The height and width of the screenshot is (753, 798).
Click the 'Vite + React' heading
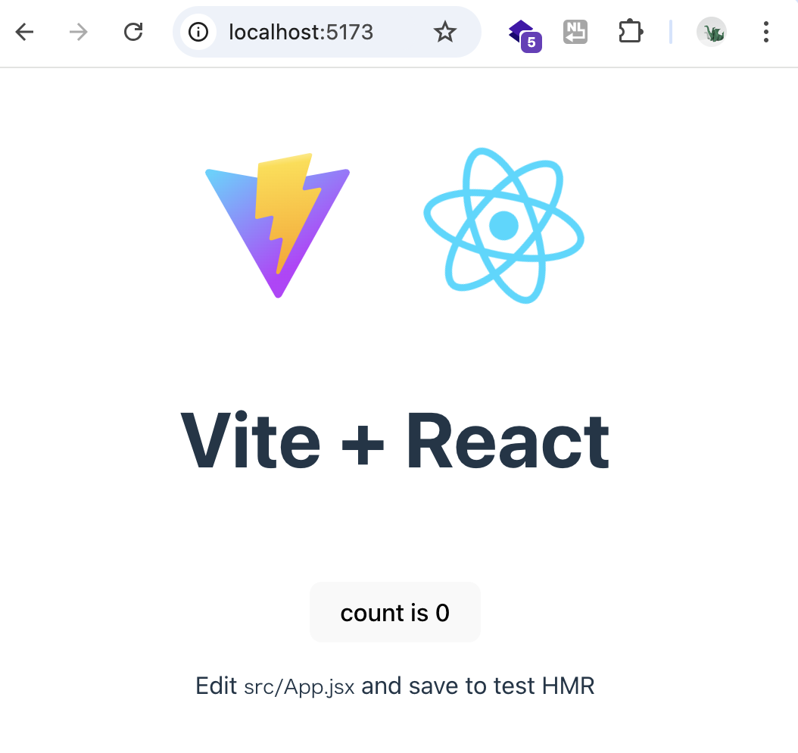coord(395,441)
